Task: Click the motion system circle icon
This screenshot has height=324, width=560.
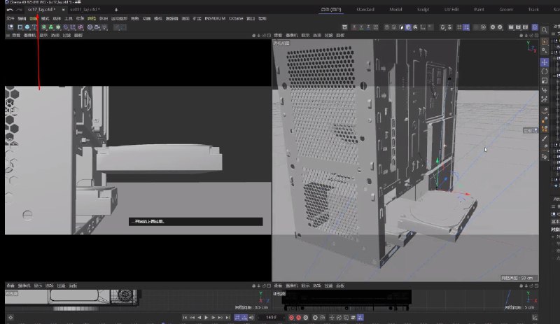Action: [x=315, y=318]
